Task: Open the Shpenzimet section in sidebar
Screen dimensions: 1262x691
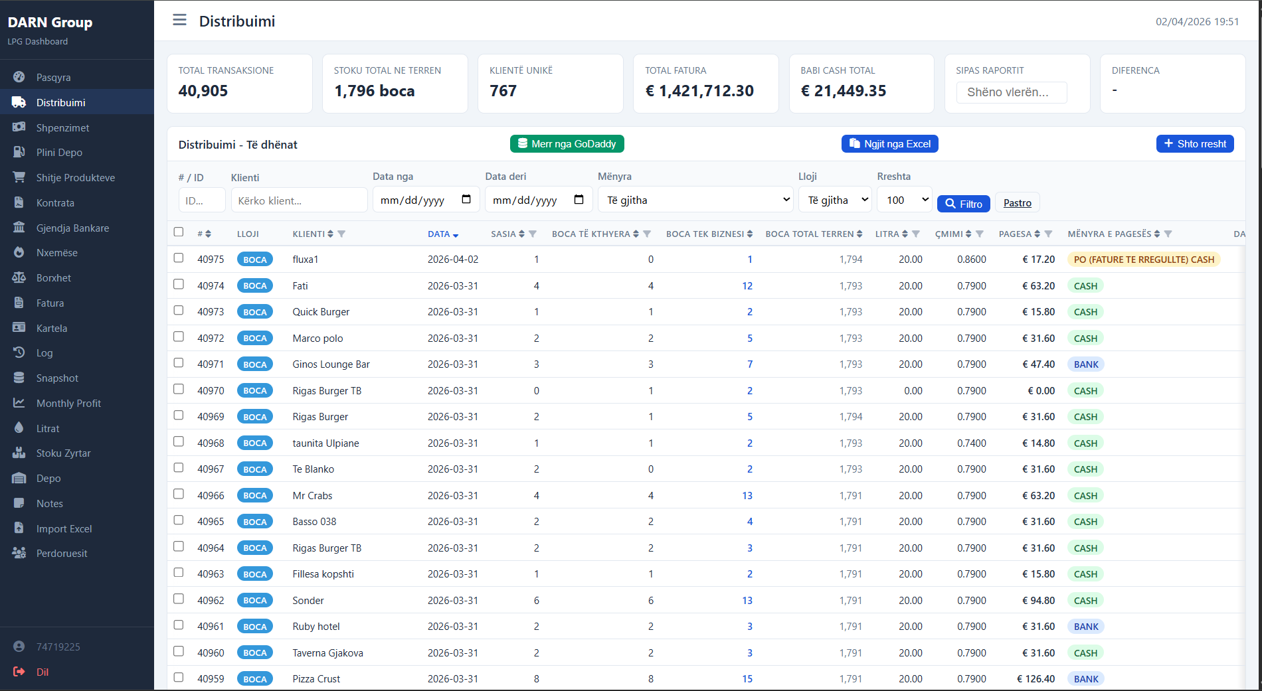Action: pyautogui.click(x=64, y=127)
